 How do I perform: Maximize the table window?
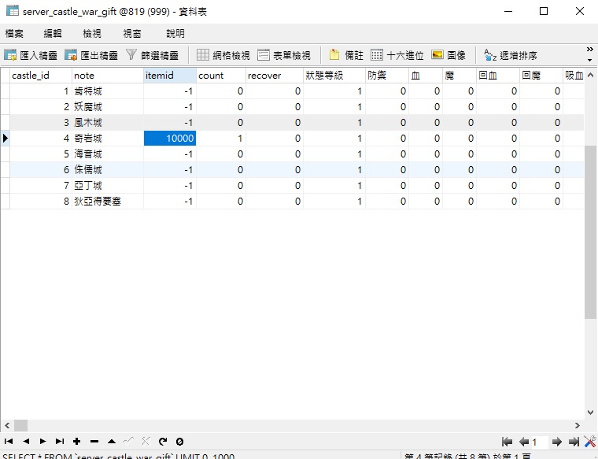544,11
